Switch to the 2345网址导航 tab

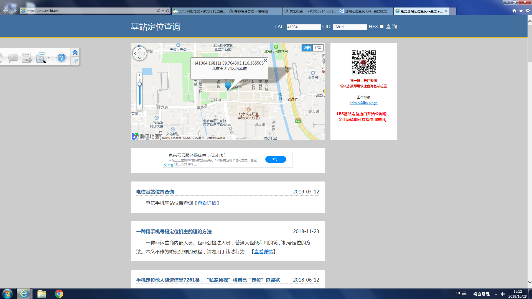[199, 11]
